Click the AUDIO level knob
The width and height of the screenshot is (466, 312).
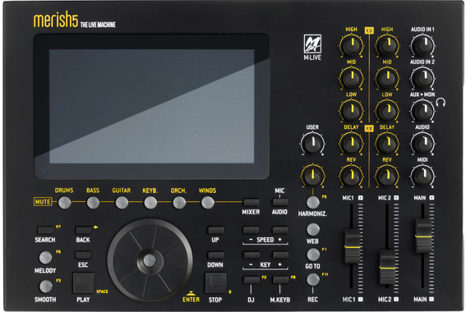pyautogui.click(x=422, y=144)
